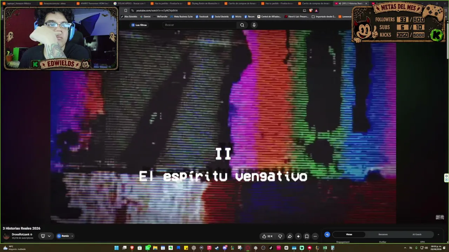Open Brave from the taskbar
This screenshot has height=252, width=449.
(x=132, y=248)
